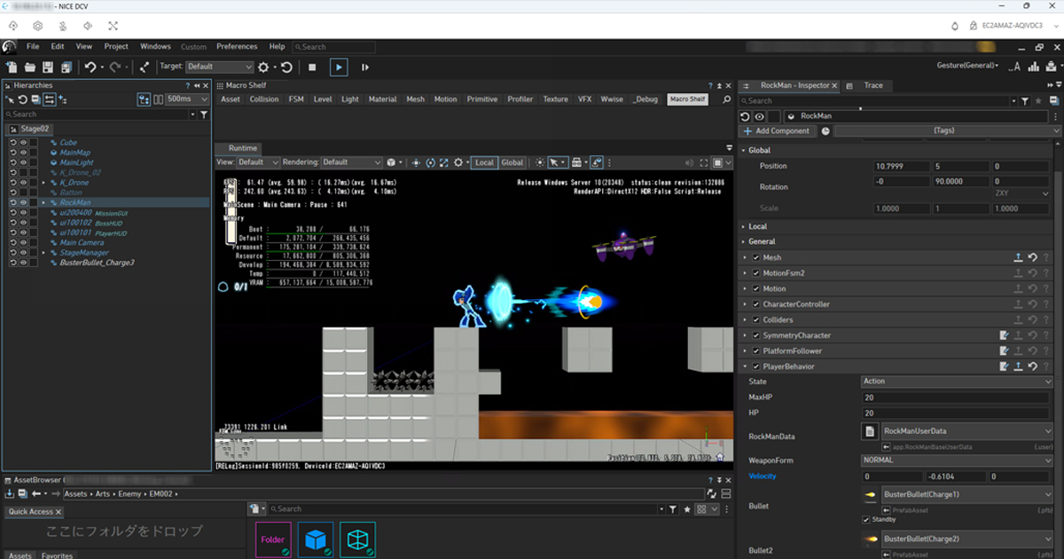The image size is (1064, 559).
Task: Toggle the Colliders component checkbox
Action: [x=756, y=319]
